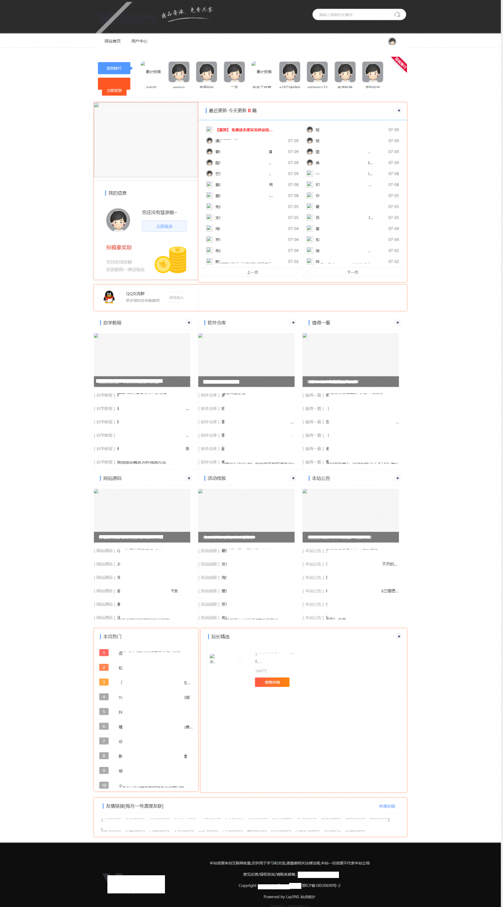Expand 站长精选 section with plus icon
Viewport: 503px width, 907px height.
[399, 636]
